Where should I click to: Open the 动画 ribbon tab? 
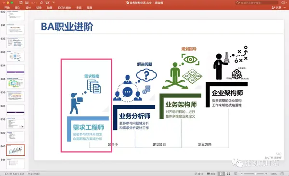[50, 8]
